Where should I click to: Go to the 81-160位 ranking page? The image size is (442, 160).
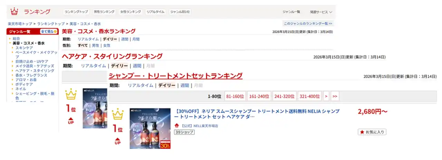(235, 96)
